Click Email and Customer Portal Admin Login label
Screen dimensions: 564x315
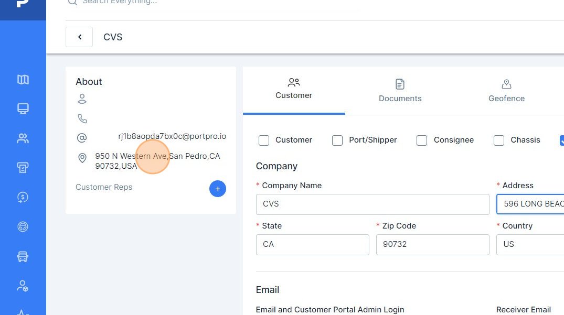330,310
